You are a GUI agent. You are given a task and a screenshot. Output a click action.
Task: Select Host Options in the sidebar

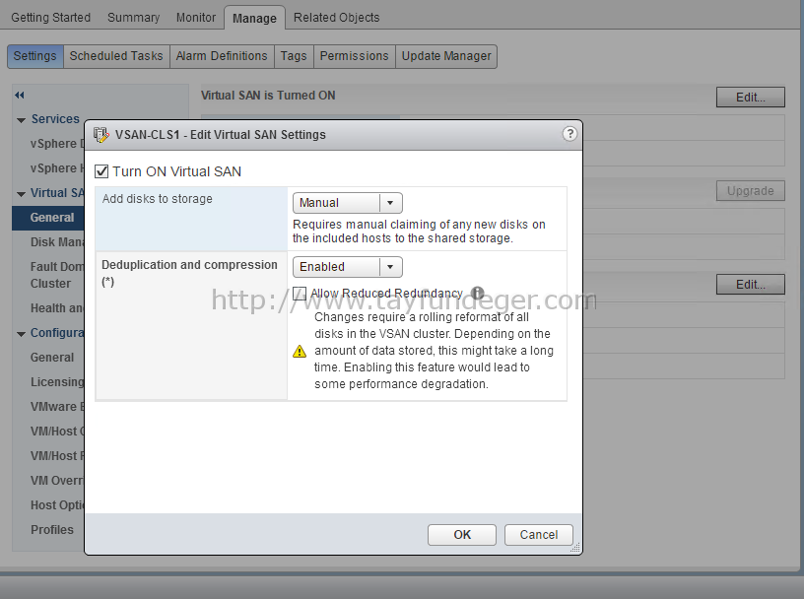[57, 505]
